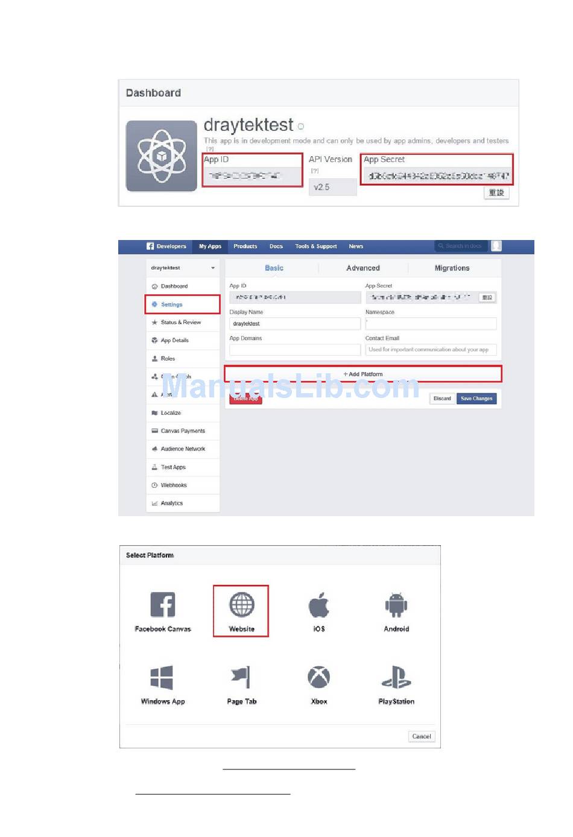Viewport: 573px width, 837px height.
Task: Click the reset button beside Settings App Secret
Action: click(x=487, y=297)
